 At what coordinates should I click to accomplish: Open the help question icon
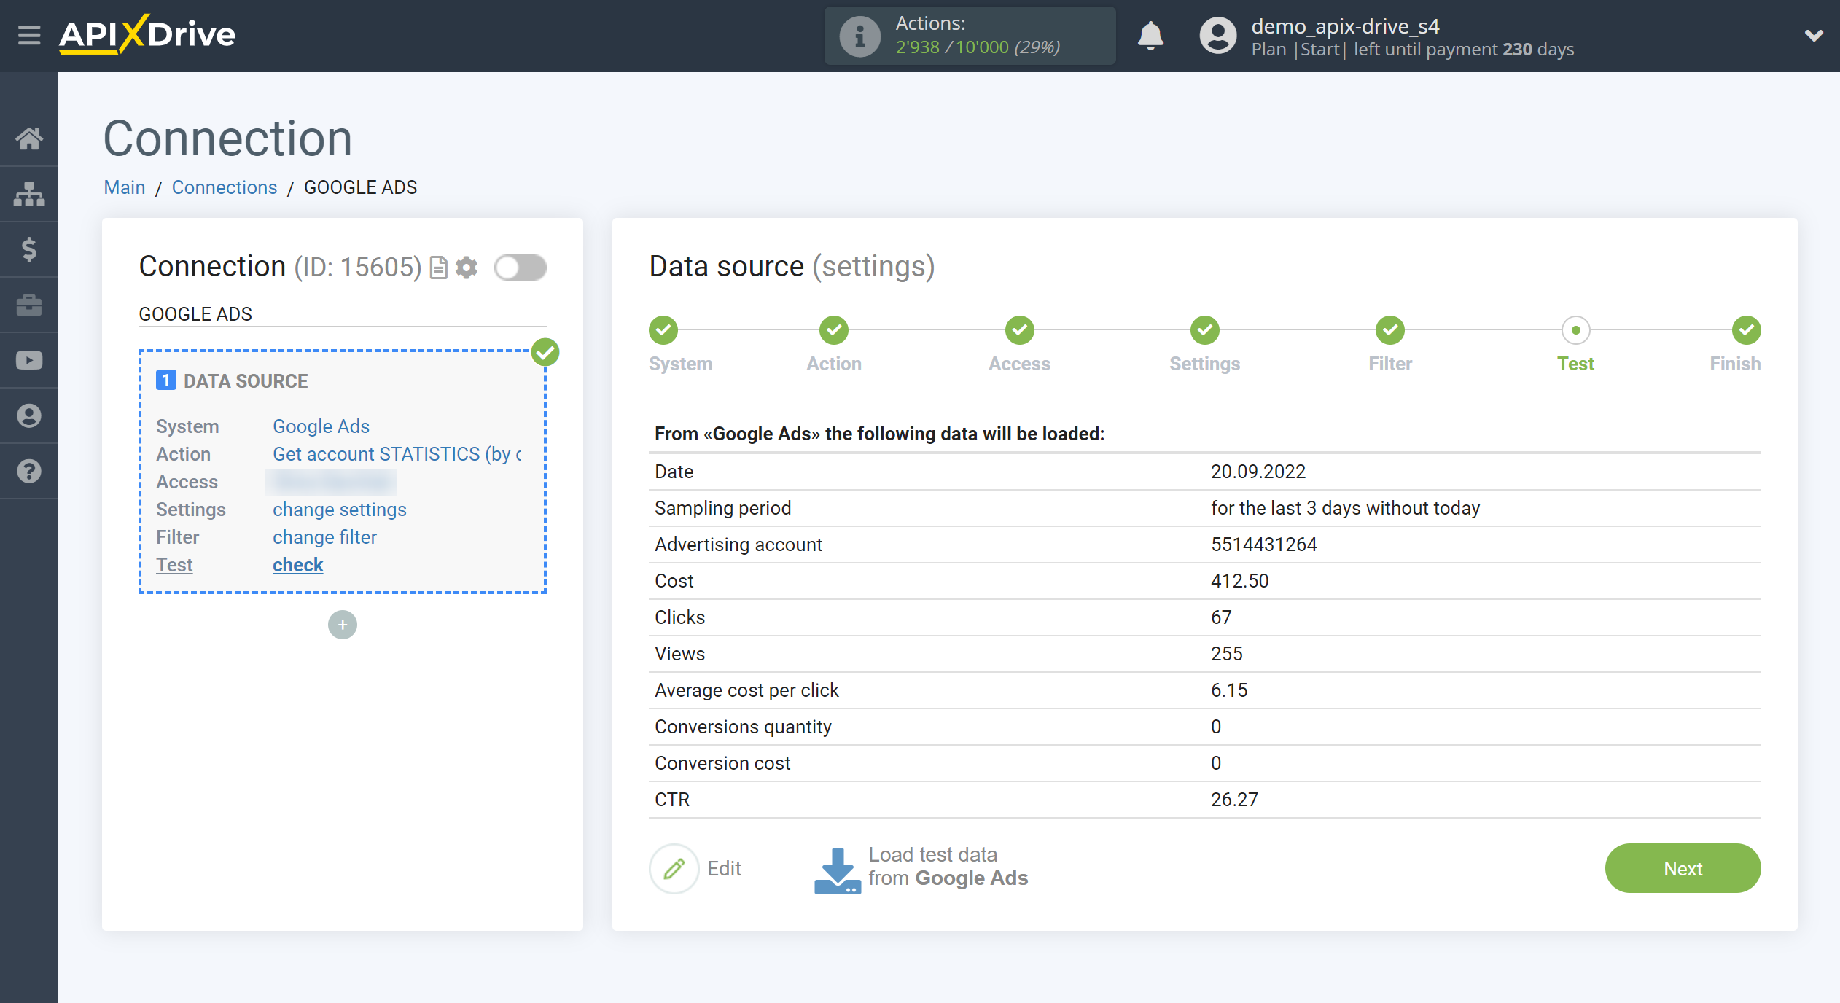pyautogui.click(x=29, y=471)
